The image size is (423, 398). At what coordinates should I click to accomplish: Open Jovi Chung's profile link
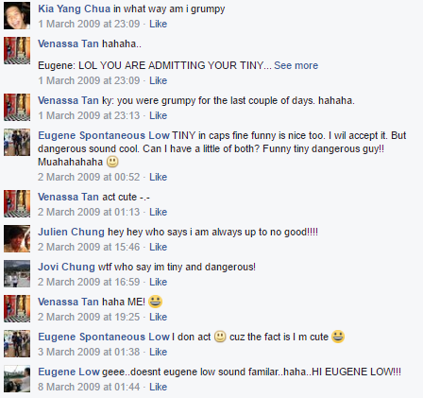[66, 267]
